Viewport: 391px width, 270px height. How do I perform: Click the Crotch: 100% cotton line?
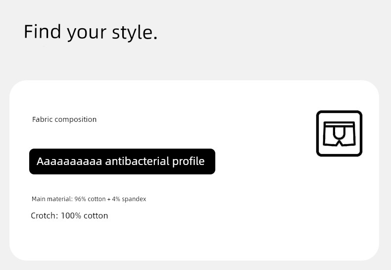(69, 216)
